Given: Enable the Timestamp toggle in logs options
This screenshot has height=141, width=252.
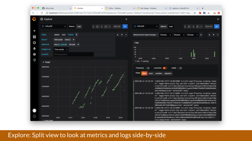Looking at the screenshot, I should point(148,68).
